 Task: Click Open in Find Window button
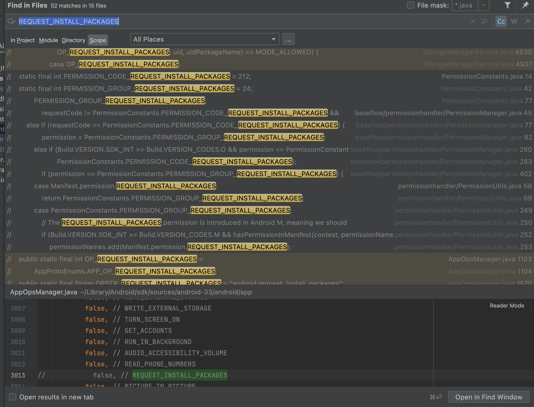(489, 397)
